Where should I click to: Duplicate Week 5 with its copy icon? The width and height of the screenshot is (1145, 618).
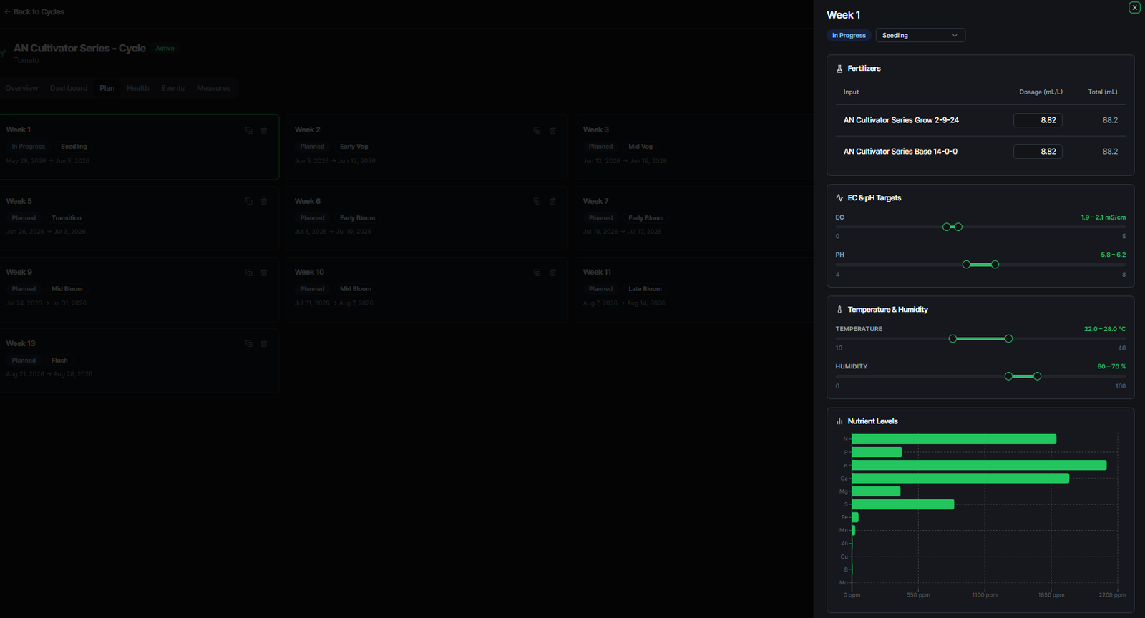pos(249,202)
